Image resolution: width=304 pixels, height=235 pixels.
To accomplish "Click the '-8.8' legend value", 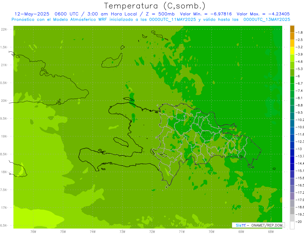I will point(299,105).
